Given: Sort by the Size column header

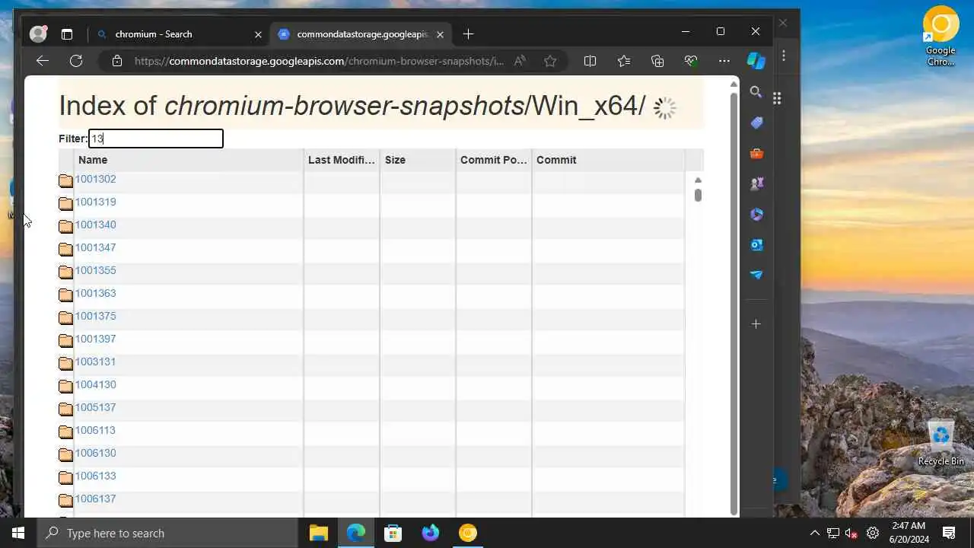Looking at the screenshot, I should click(418, 160).
